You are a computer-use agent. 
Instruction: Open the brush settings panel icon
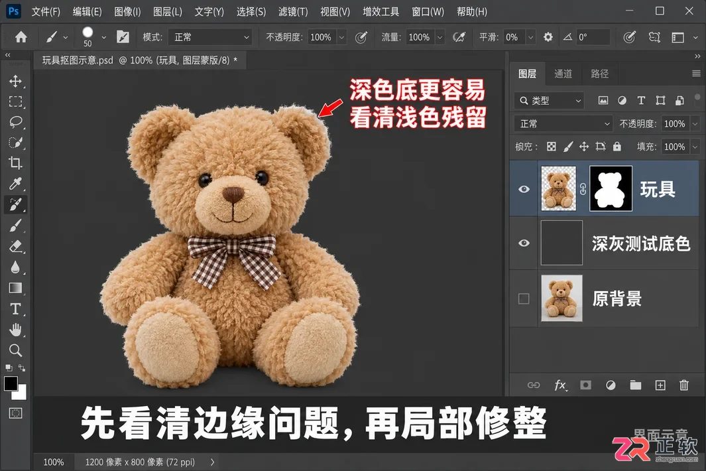pos(123,37)
